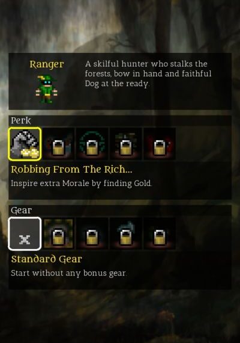This screenshot has width=240, height=343.
Task: Pick the fifth locked perk with red glow
Action: point(160,144)
